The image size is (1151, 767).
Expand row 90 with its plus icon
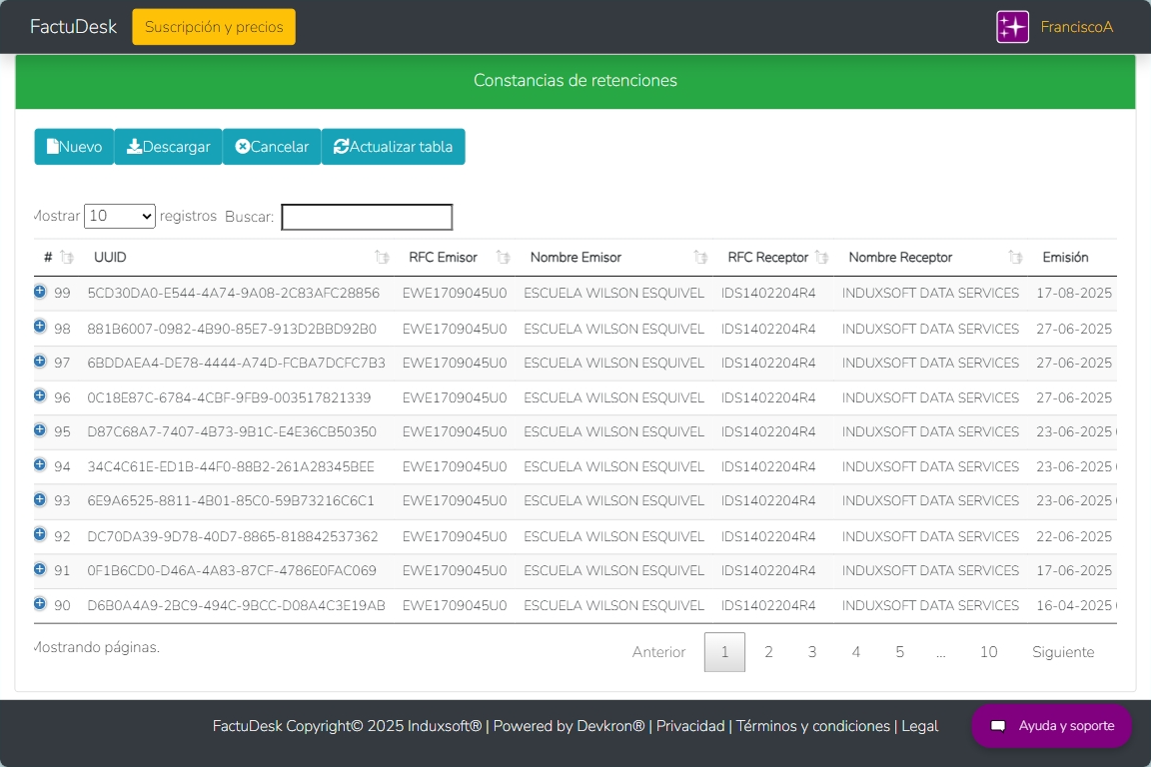[x=40, y=603]
